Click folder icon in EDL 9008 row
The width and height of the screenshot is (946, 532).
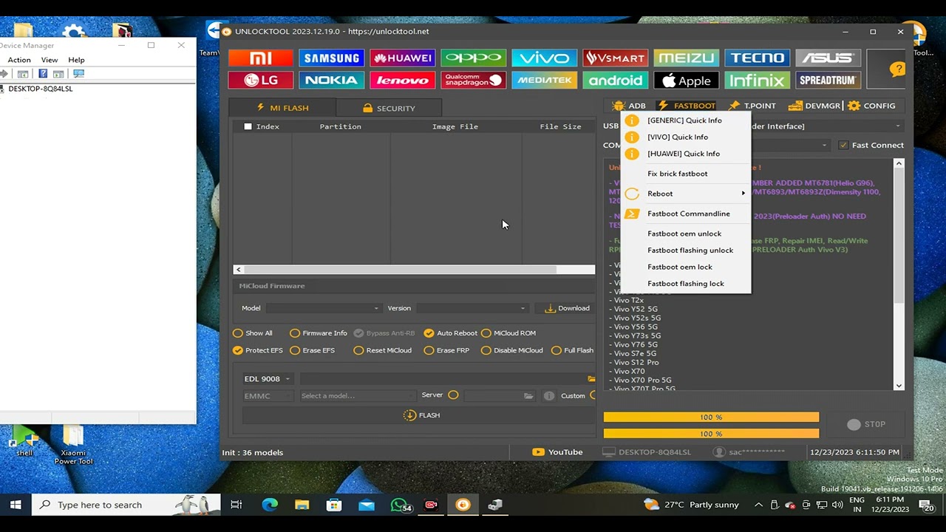[591, 379]
